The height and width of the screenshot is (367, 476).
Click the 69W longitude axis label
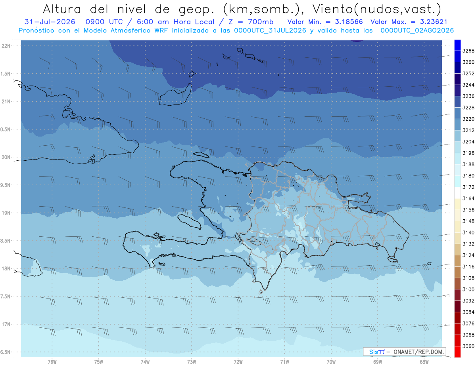pyautogui.click(x=378, y=362)
